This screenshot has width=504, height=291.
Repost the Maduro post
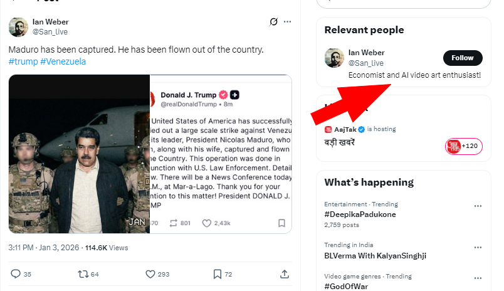pos(83,274)
